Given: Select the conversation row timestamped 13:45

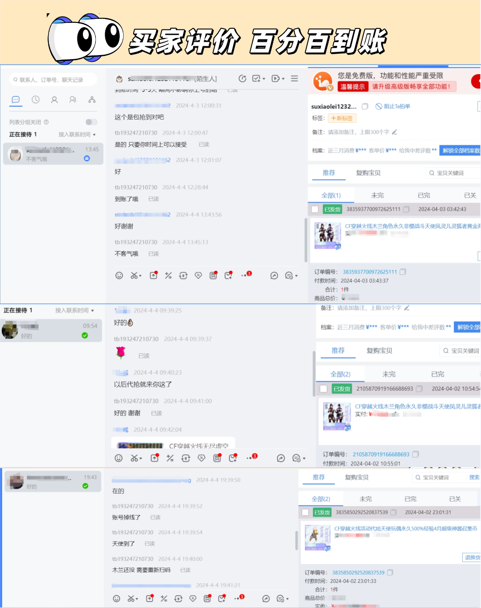Looking at the screenshot, I should tap(54, 153).
